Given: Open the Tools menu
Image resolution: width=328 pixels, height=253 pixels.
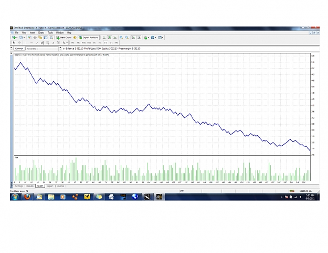Looking at the screenshot, I should (50, 33).
